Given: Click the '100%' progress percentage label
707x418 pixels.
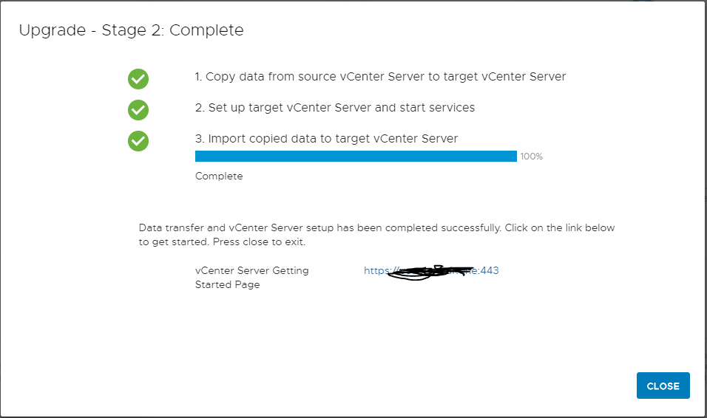Looking at the screenshot, I should (x=531, y=157).
